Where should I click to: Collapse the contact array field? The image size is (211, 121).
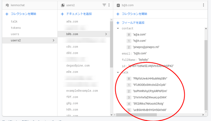pos(118,28)
